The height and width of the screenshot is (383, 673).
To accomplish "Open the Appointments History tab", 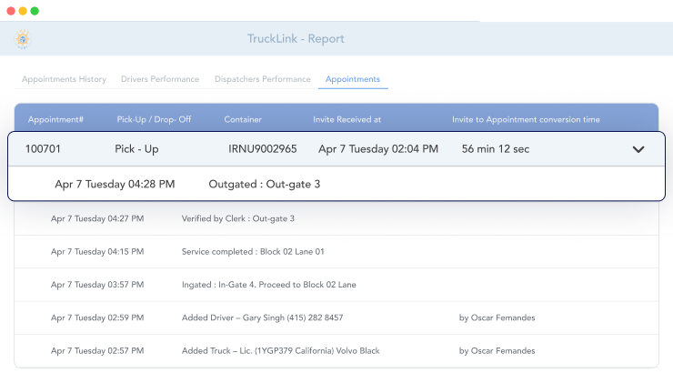I will 64,79.
